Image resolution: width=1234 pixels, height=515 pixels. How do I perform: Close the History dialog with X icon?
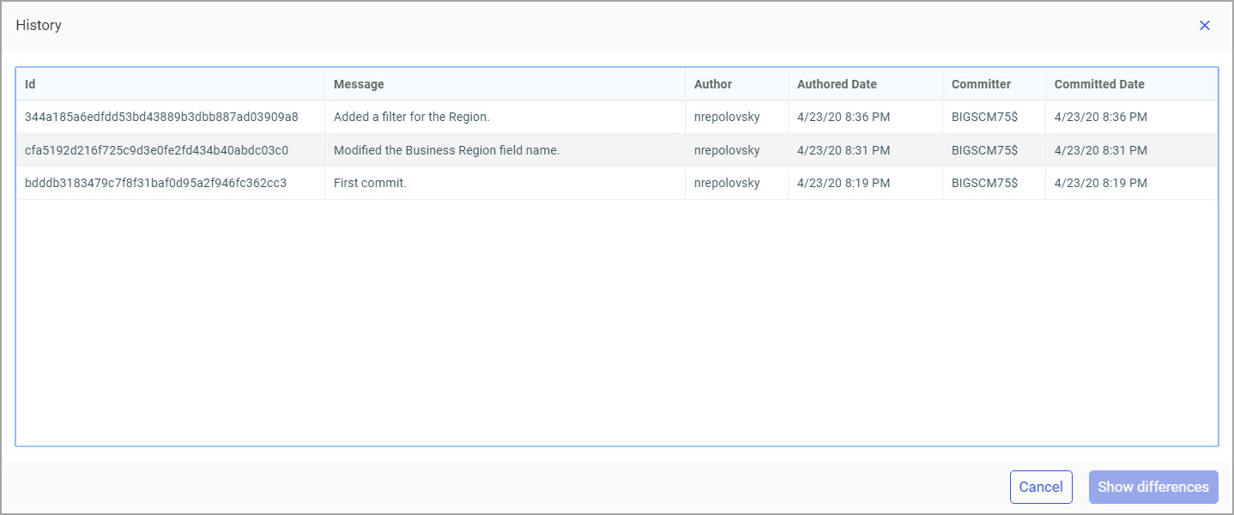pyautogui.click(x=1205, y=26)
